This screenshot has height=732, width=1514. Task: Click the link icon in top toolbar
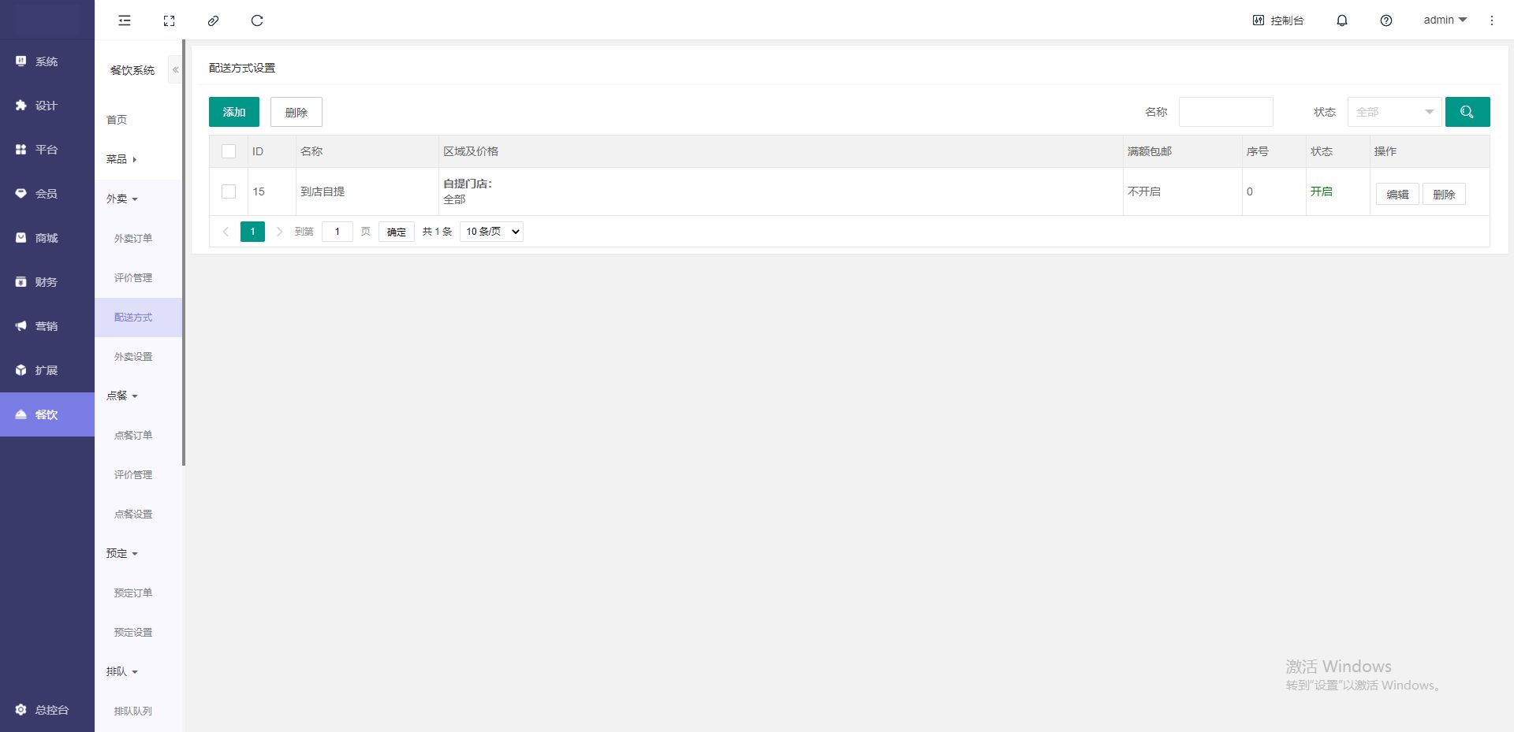point(213,20)
